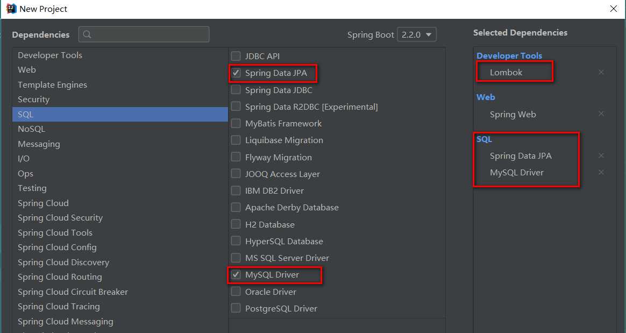Select the Template Engines category

point(52,85)
